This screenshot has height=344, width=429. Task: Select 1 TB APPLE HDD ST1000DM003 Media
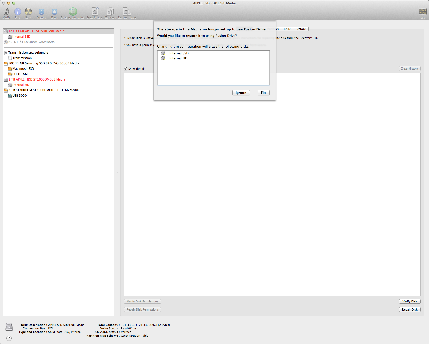coord(37,79)
